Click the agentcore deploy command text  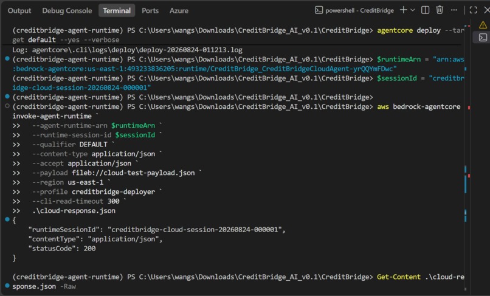pos(409,30)
